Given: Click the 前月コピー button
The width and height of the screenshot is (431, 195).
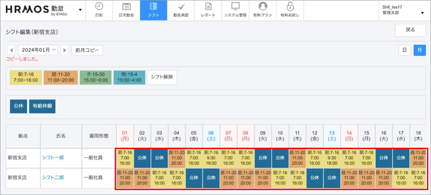Looking at the screenshot, I should point(87,50).
